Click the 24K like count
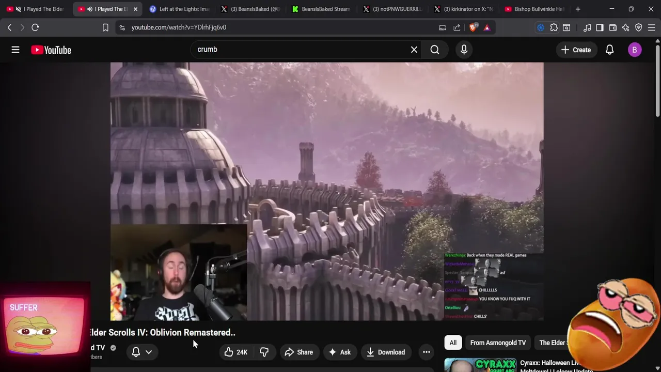The image size is (661, 372). click(242, 352)
